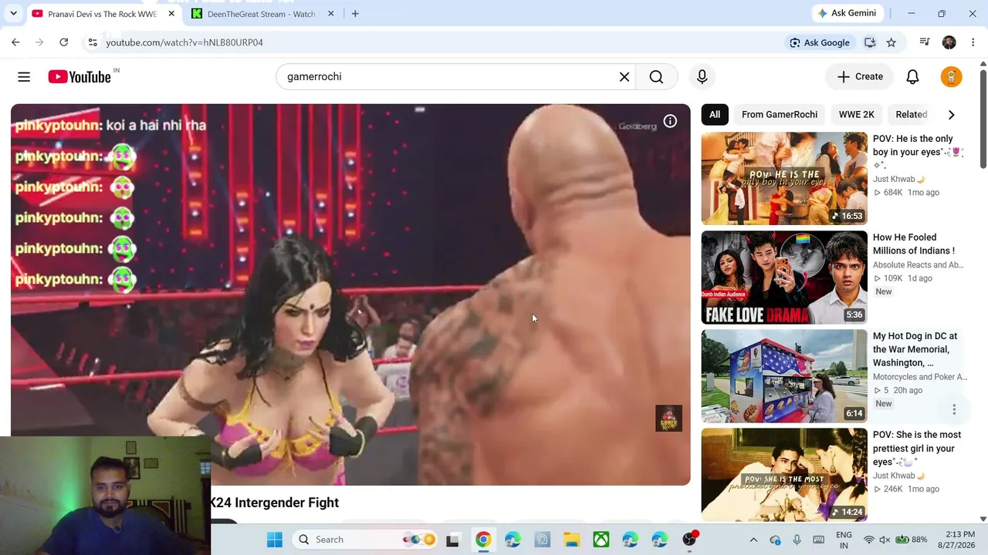Click the Windows taskbar Search box
Image resolution: width=988 pixels, height=555 pixels.
click(x=365, y=540)
